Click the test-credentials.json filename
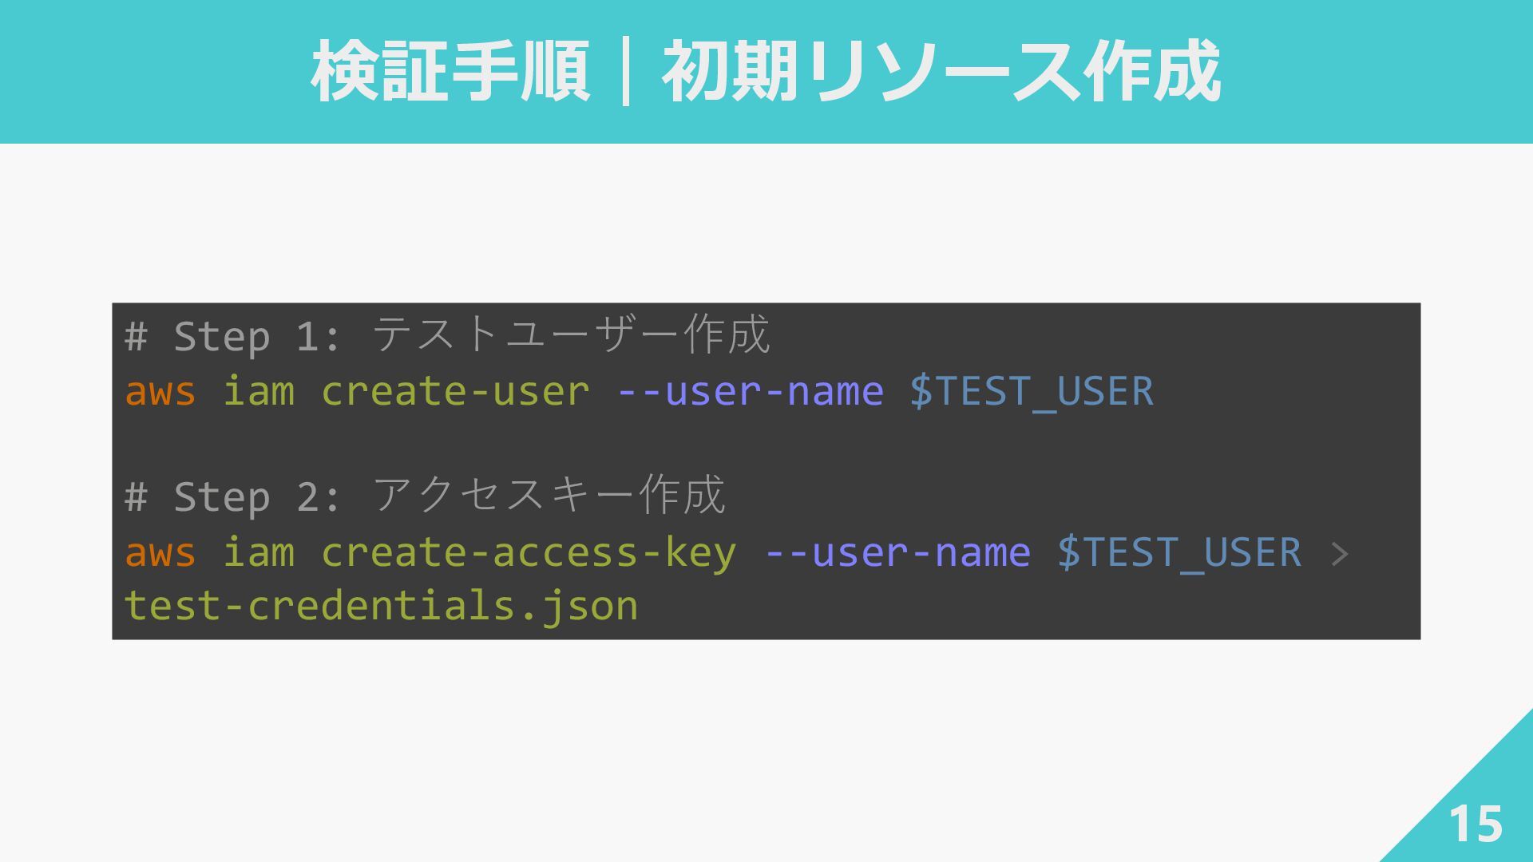The width and height of the screenshot is (1533, 862). pyautogui.click(x=382, y=607)
